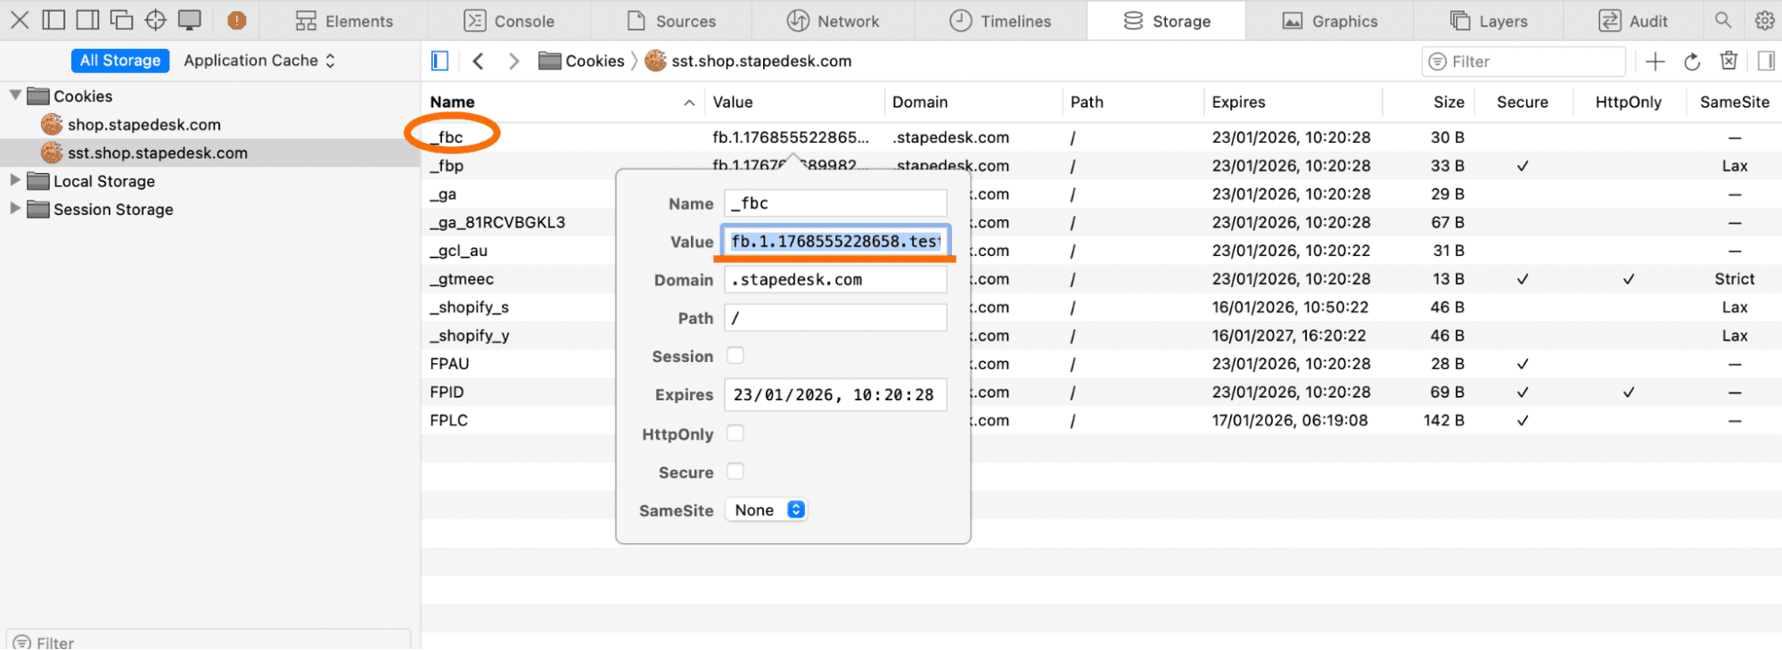Click the trash icon to clear cookies
The height and width of the screenshot is (650, 1782).
(x=1729, y=61)
